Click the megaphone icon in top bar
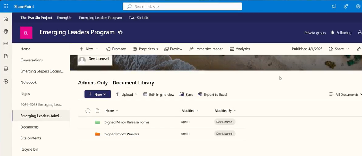 [x=334, y=6]
